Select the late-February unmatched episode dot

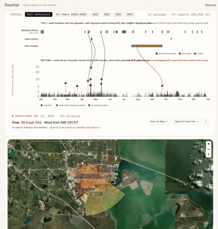pos(66,83)
